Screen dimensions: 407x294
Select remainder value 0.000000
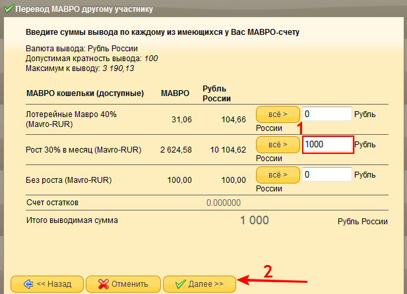pos(224,203)
